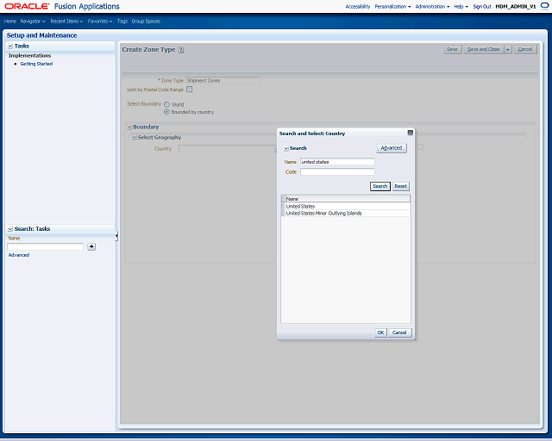
Task: Select the World boundary radio button
Action: tap(166, 104)
